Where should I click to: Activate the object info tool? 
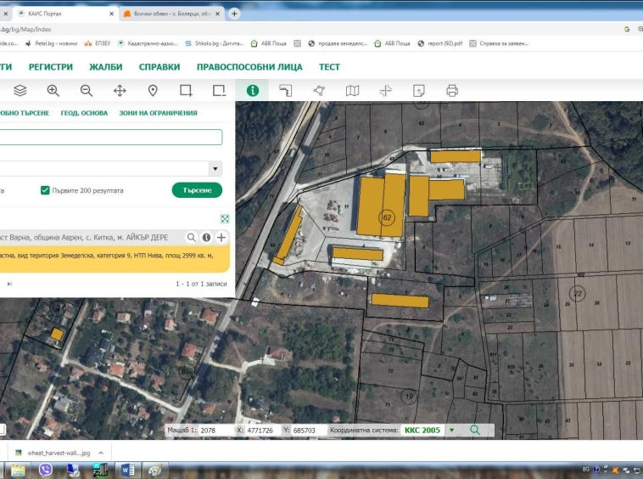[x=252, y=91]
